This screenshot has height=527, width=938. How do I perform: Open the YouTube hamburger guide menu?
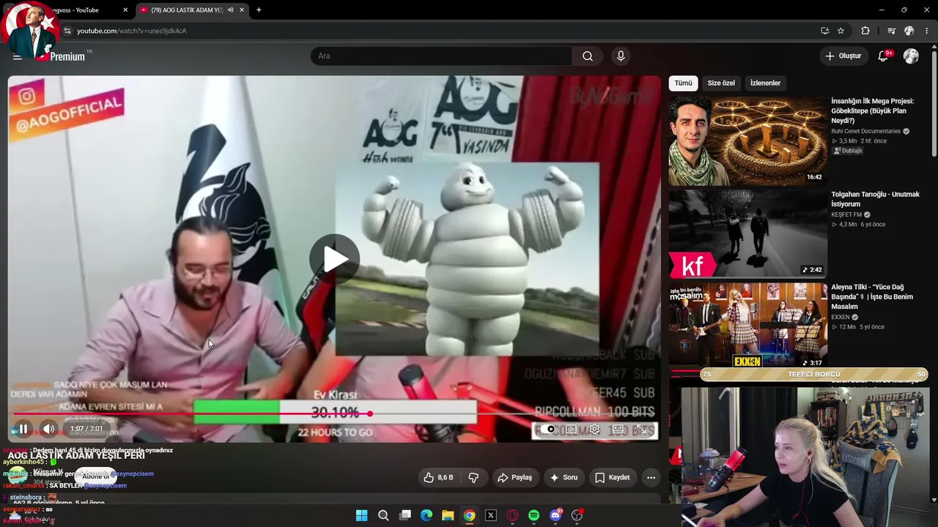(x=17, y=56)
